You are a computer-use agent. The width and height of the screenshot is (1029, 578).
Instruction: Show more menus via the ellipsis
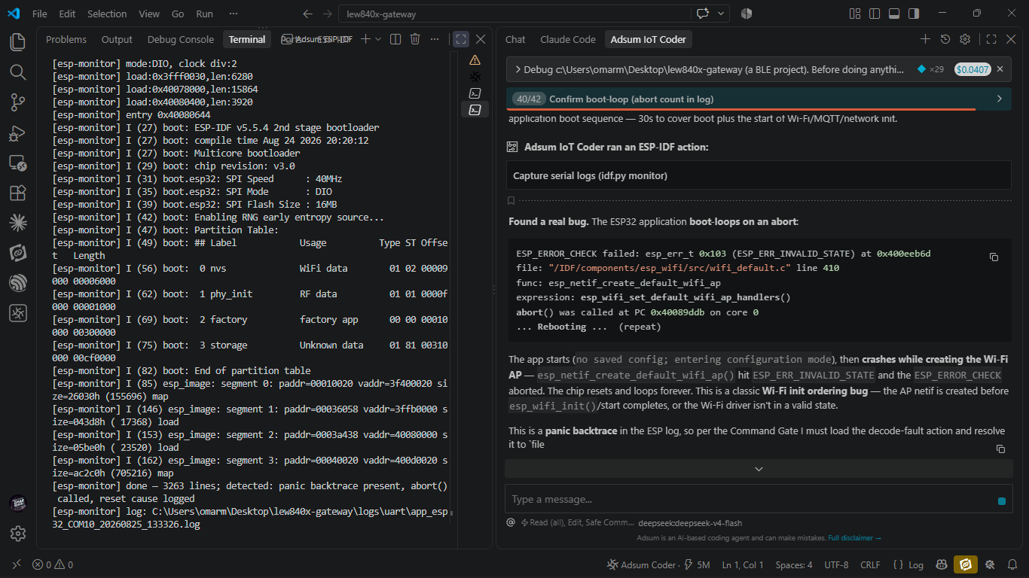pos(234,14)
